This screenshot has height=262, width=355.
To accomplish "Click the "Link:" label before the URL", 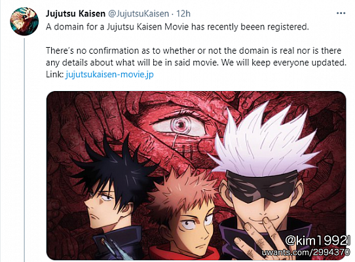I will click(x=55, y=75).
